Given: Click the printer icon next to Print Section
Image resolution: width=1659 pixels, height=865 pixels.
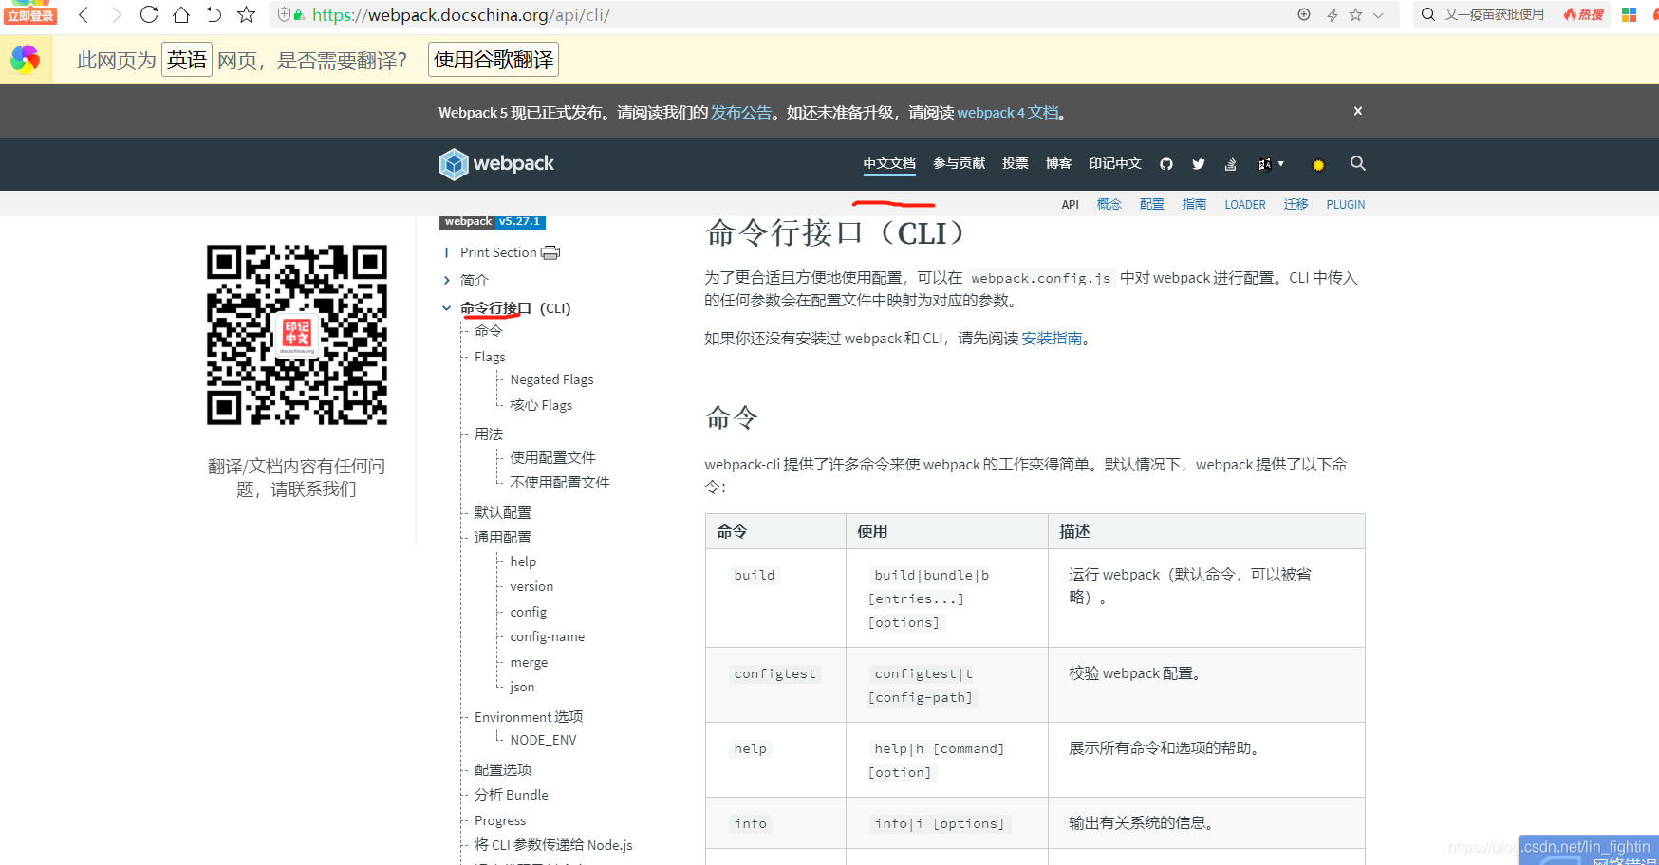Looking at the screenshot, I should (x=550, y=252).
